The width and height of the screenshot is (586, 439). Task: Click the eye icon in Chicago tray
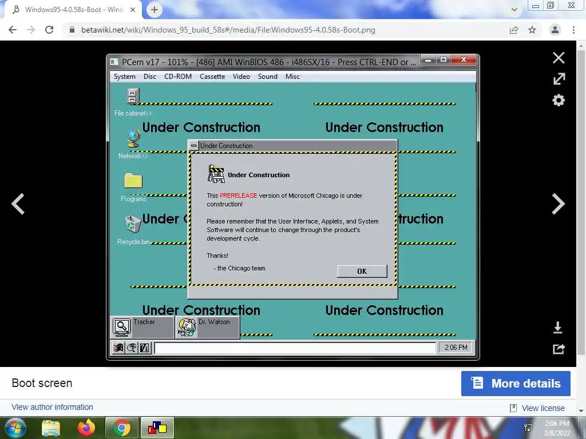coord(132,348)
